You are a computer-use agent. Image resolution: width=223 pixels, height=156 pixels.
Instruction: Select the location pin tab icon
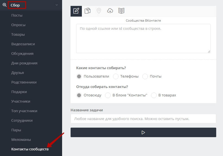99,11
